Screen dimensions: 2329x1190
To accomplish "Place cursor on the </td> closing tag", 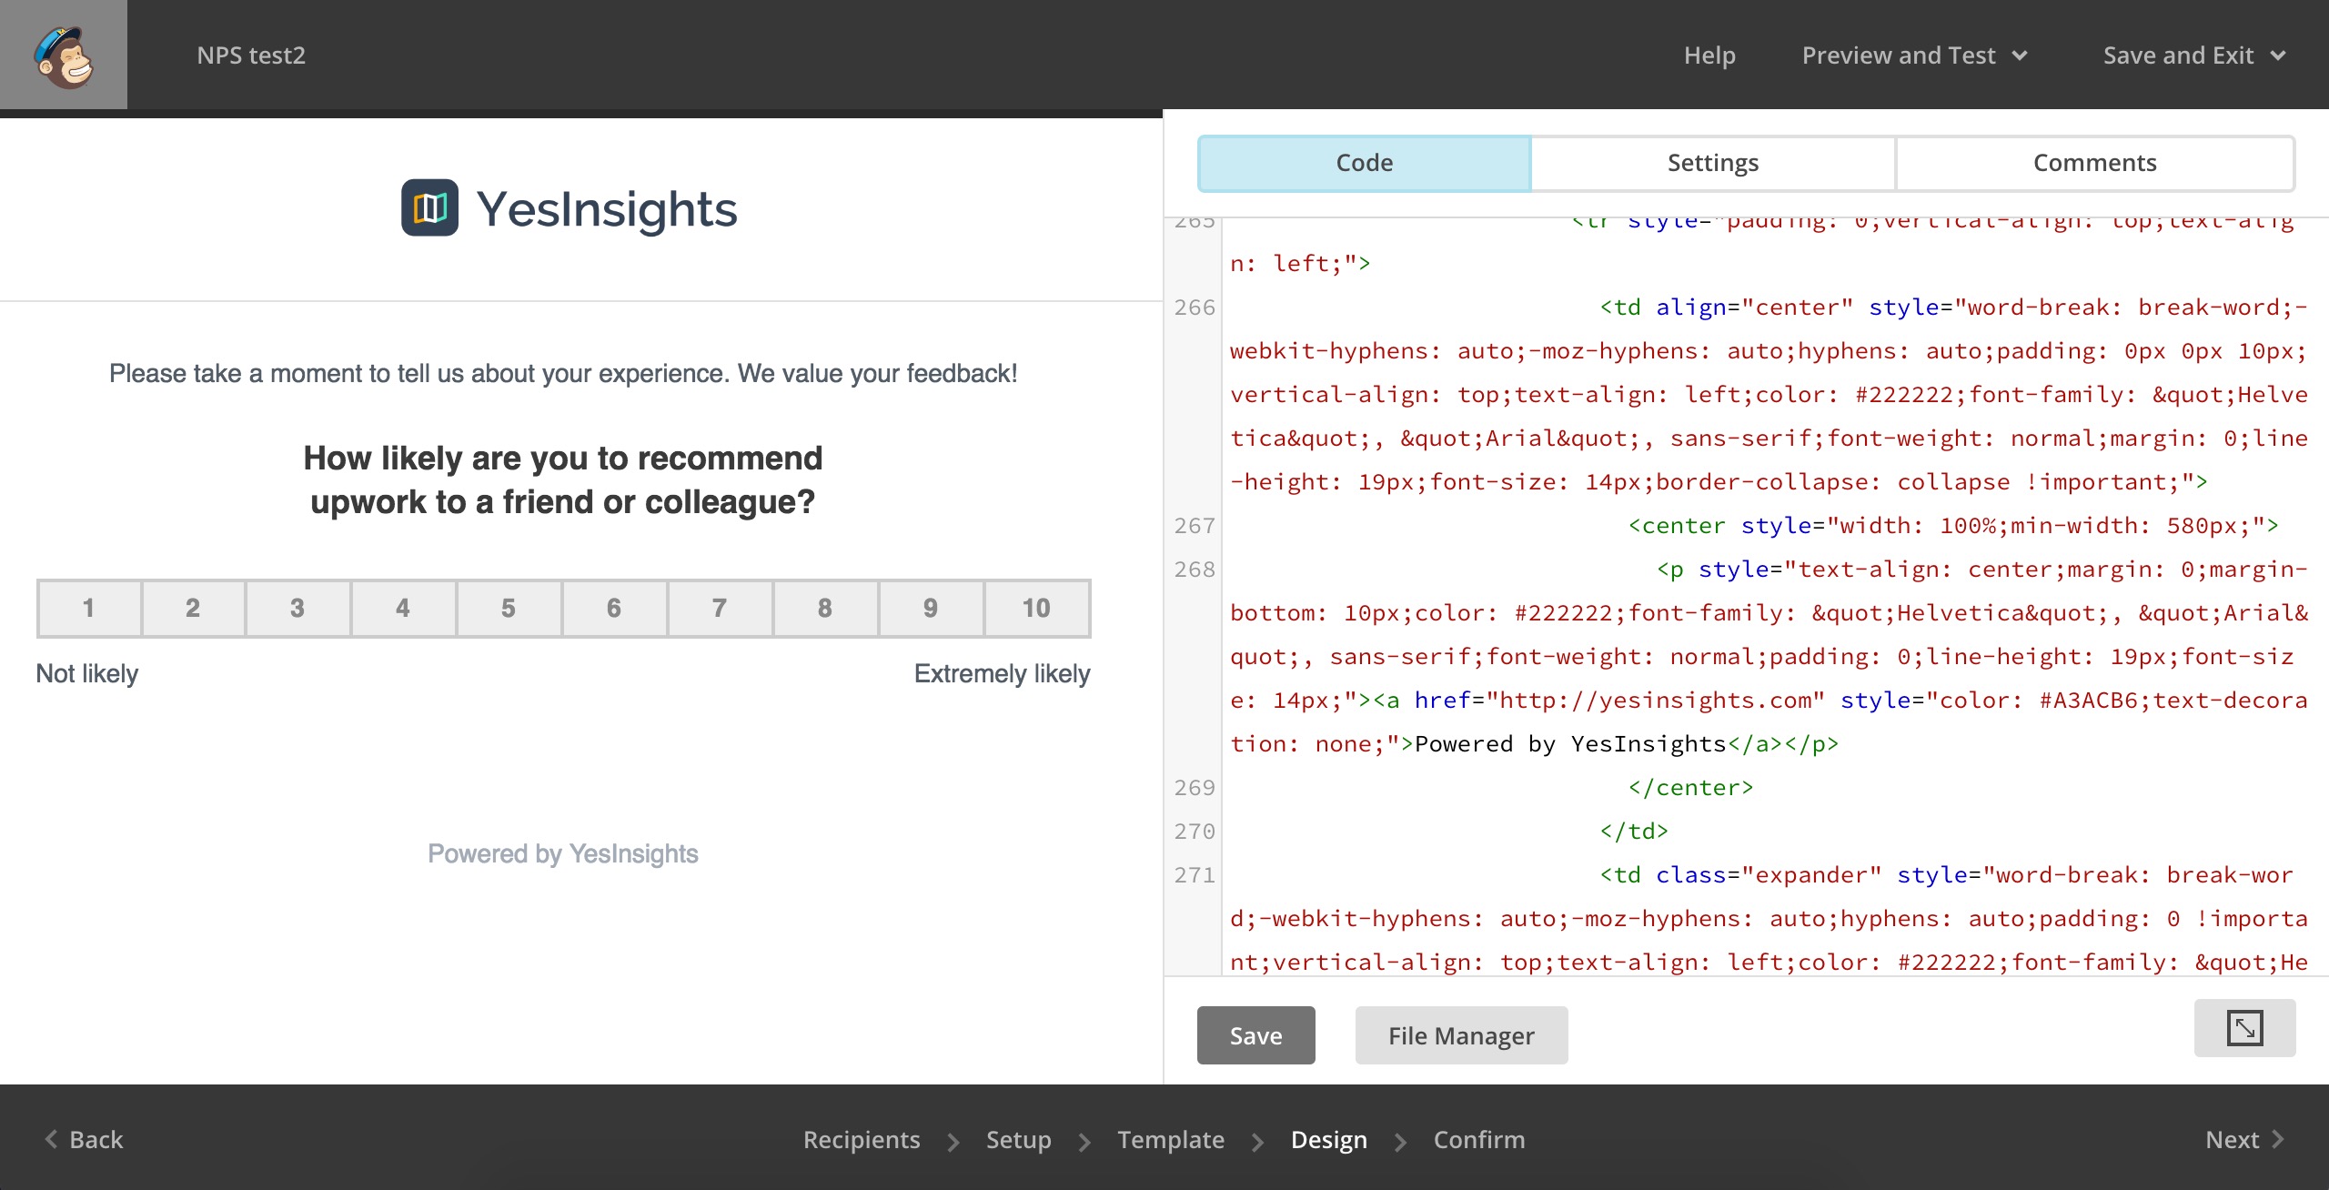I will click(1634, 832).
